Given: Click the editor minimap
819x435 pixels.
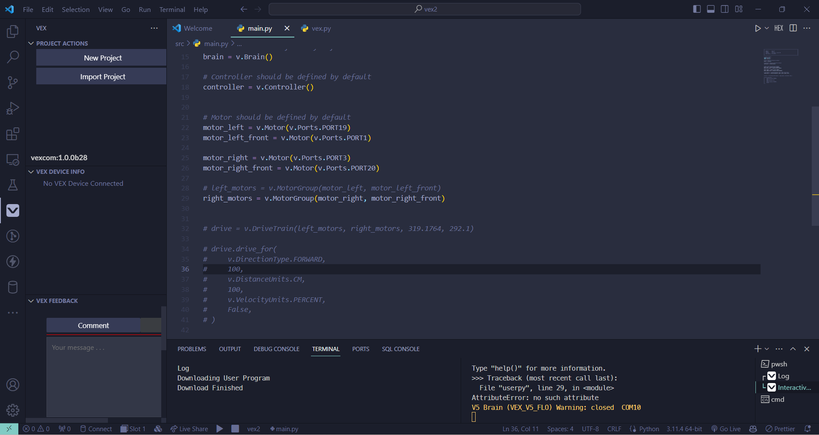Looking at the screenshot, I should pos(781,66).
